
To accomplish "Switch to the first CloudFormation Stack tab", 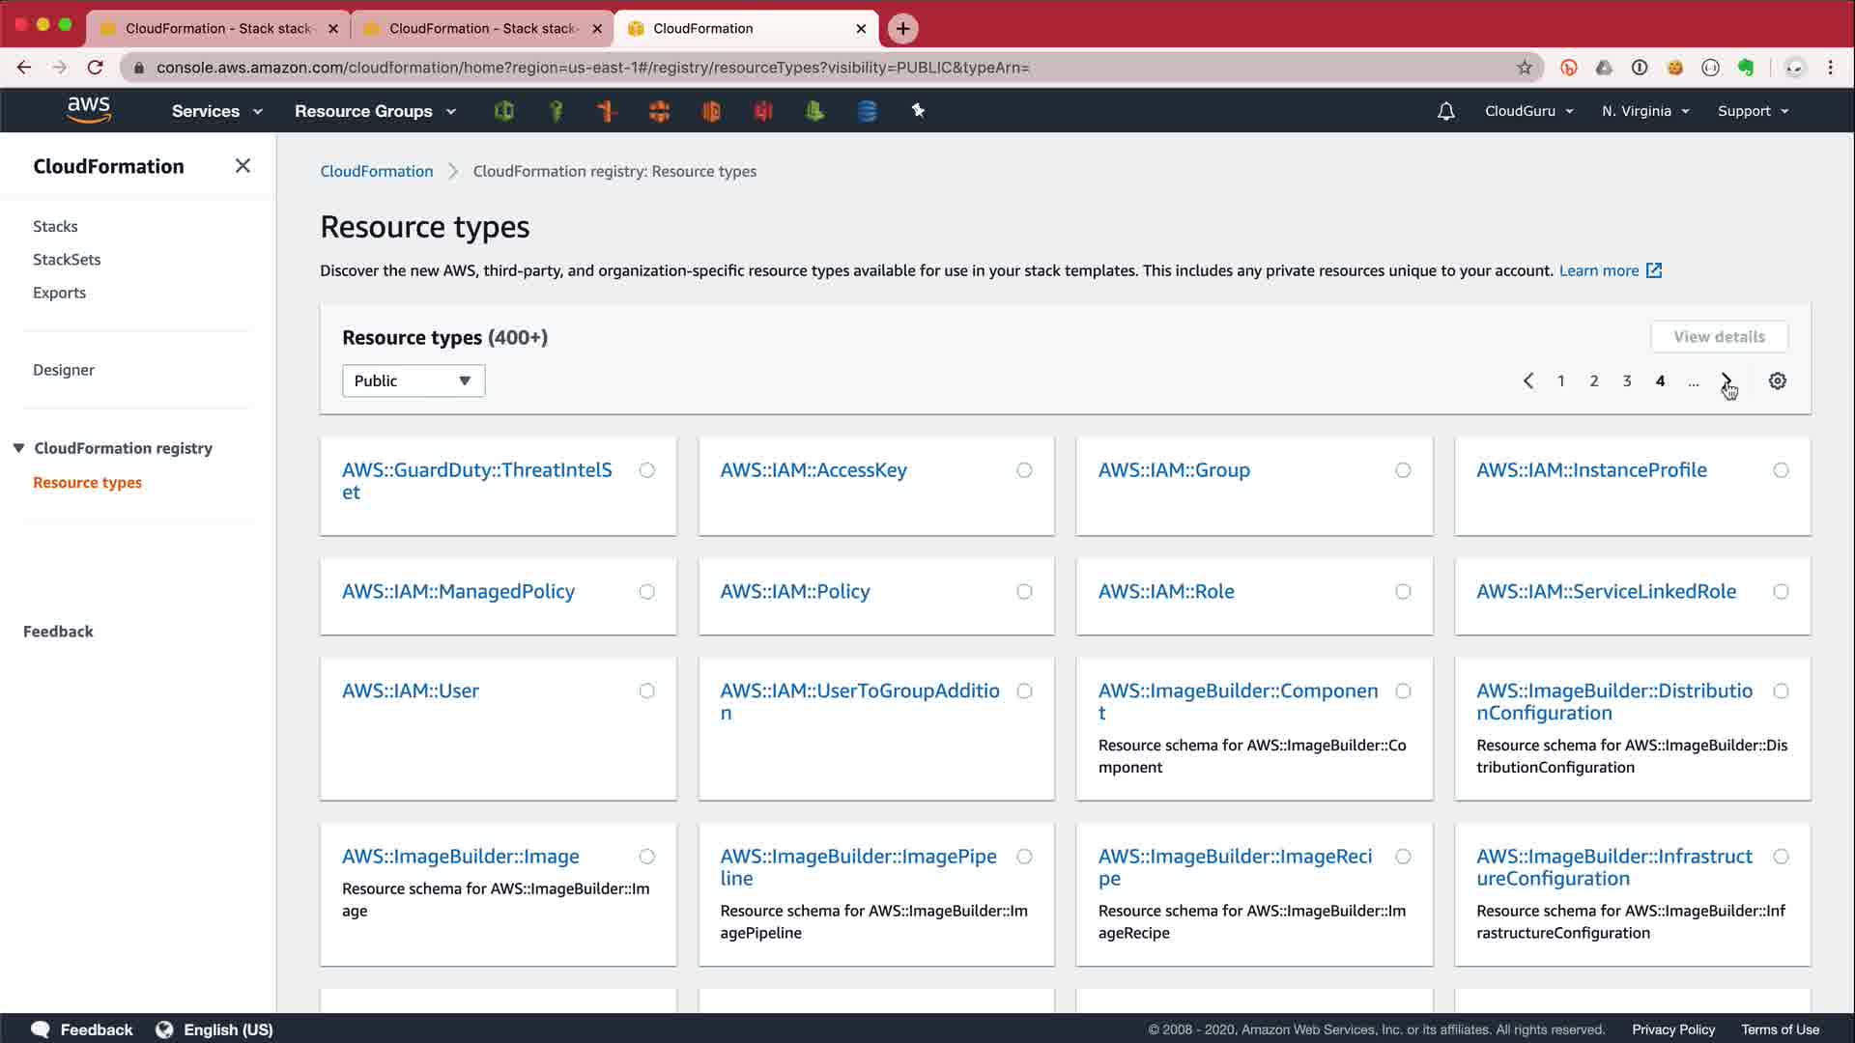I will click(217, 28).
